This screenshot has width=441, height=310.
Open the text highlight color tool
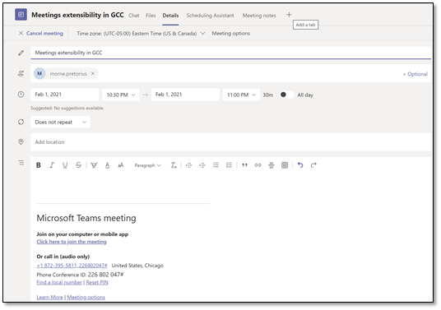[x=94, y=165]
